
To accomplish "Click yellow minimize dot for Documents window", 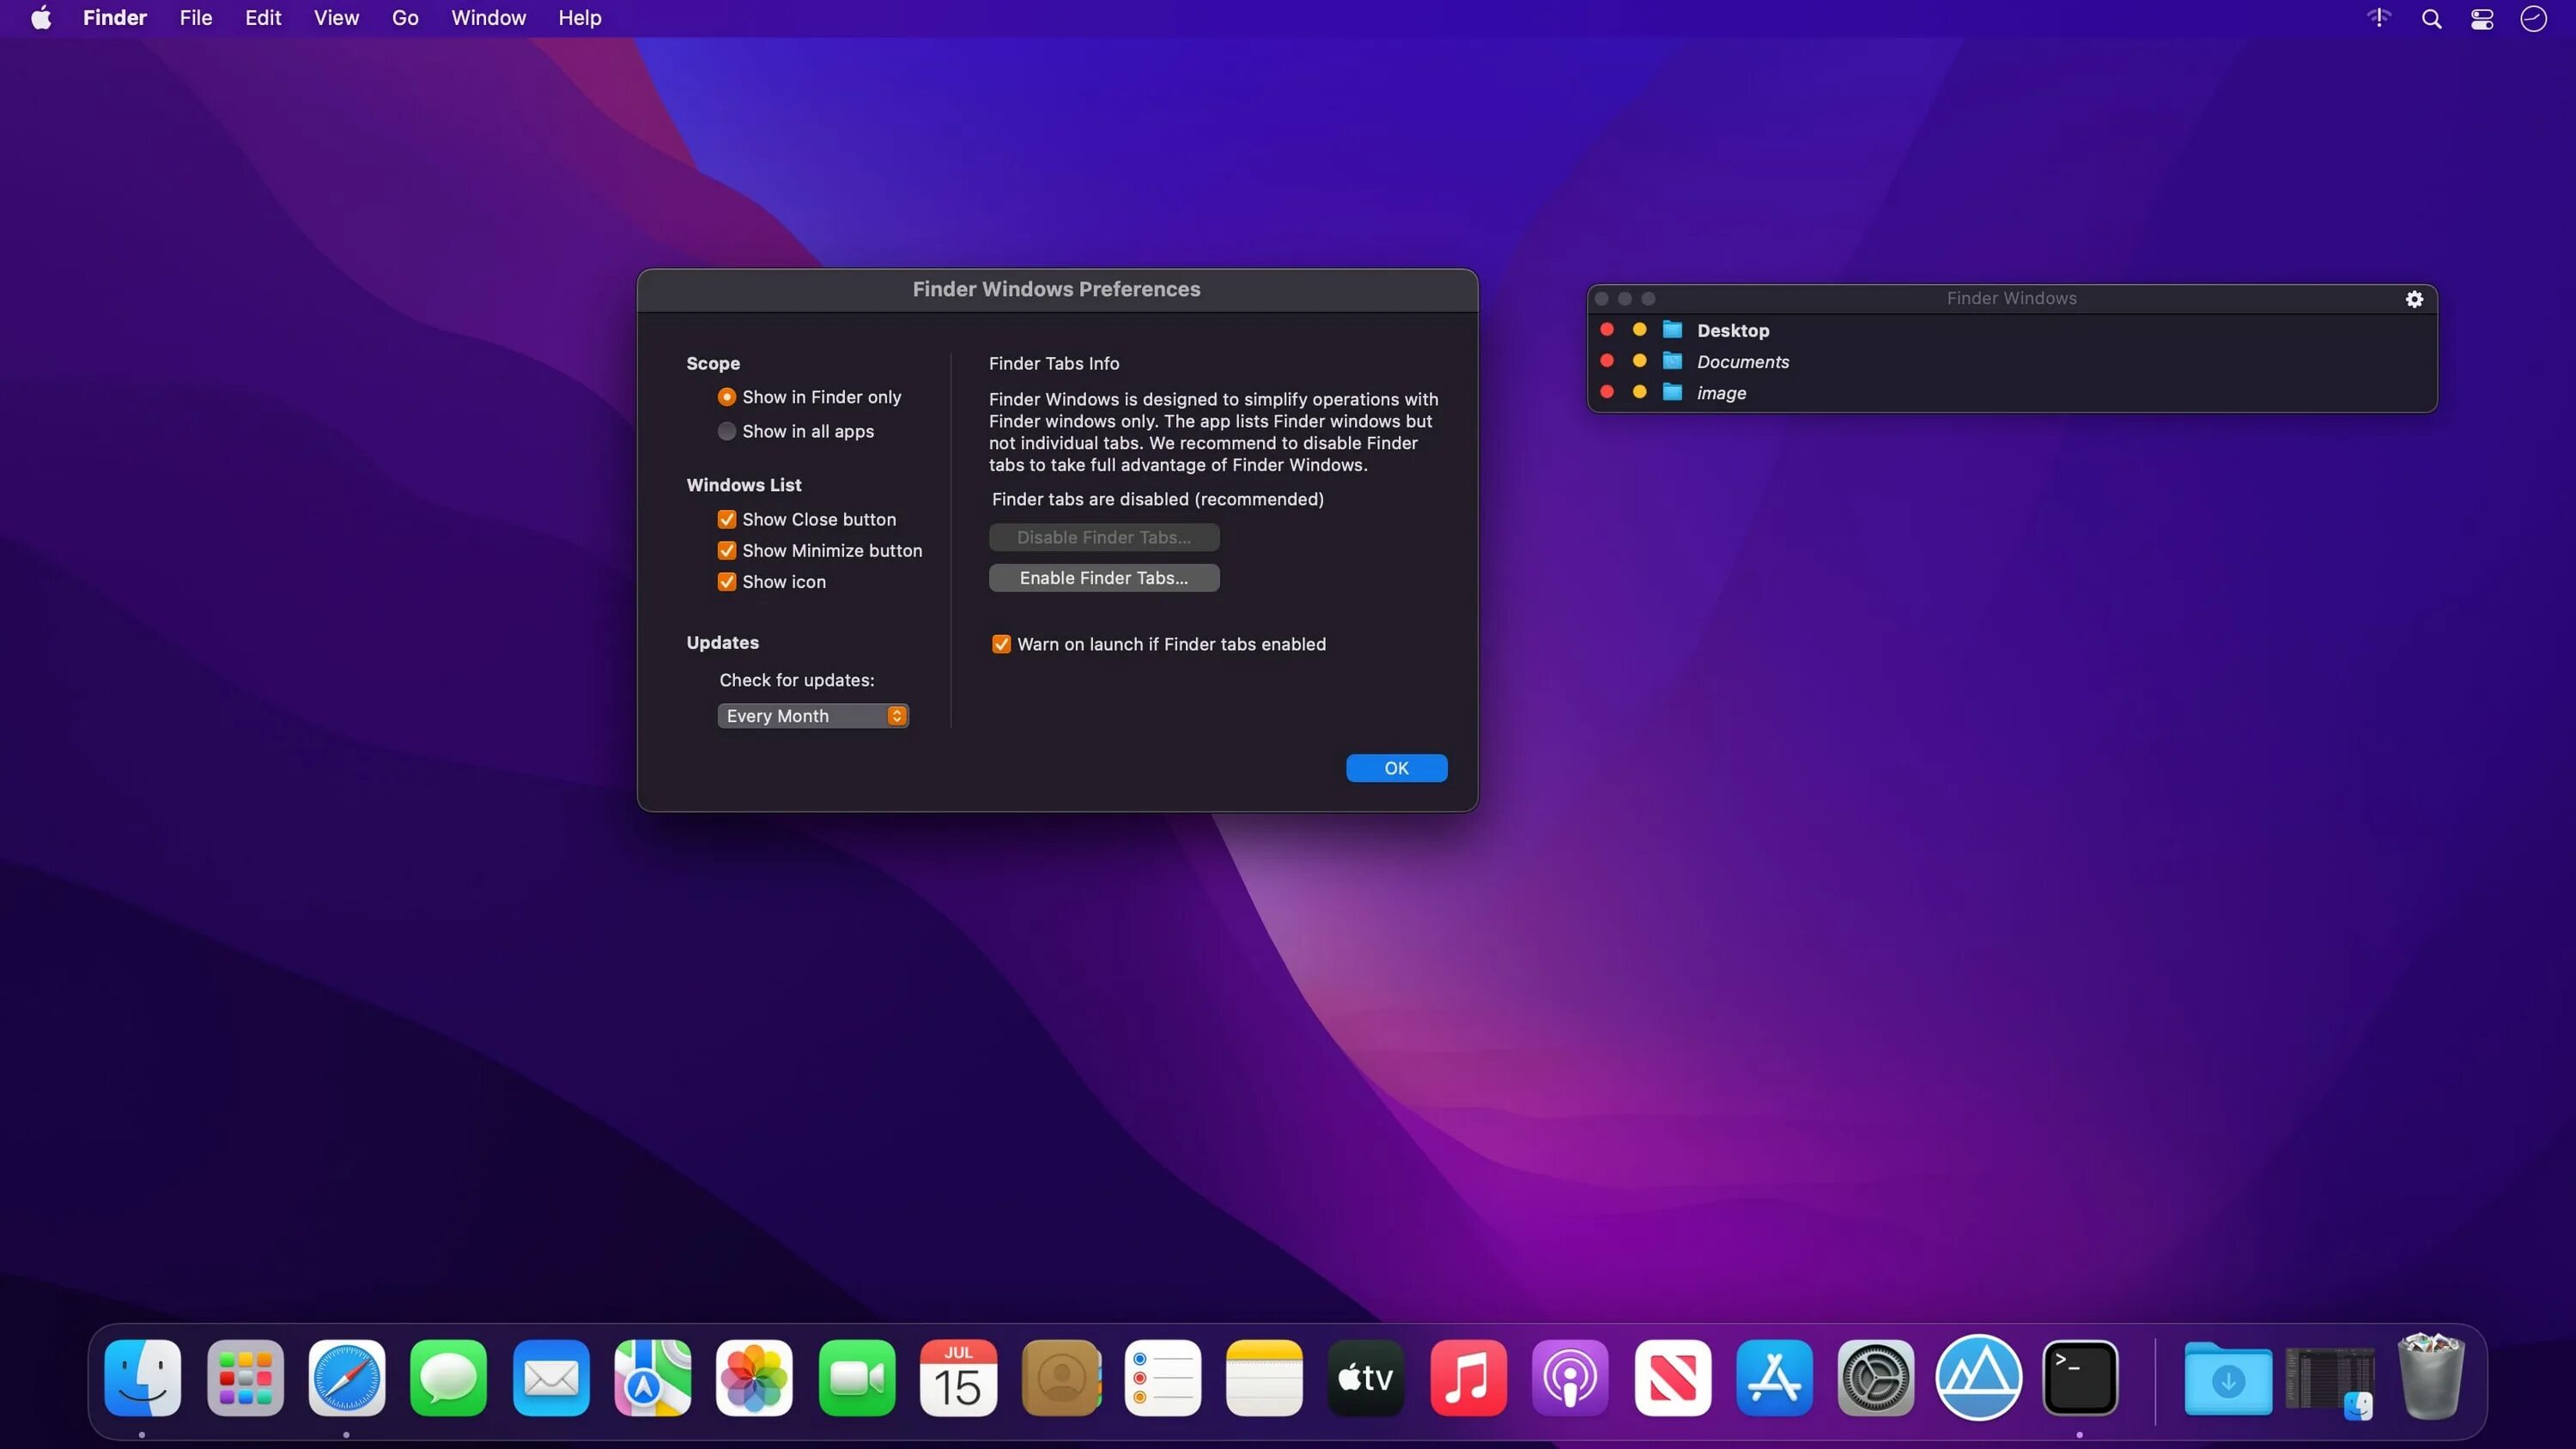I will [x=1639, y=361].
